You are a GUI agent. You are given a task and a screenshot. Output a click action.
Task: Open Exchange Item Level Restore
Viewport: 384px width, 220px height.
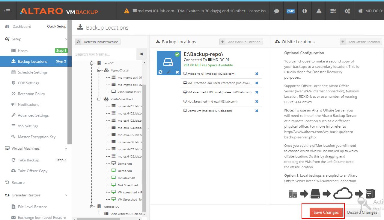click(42, 218)
